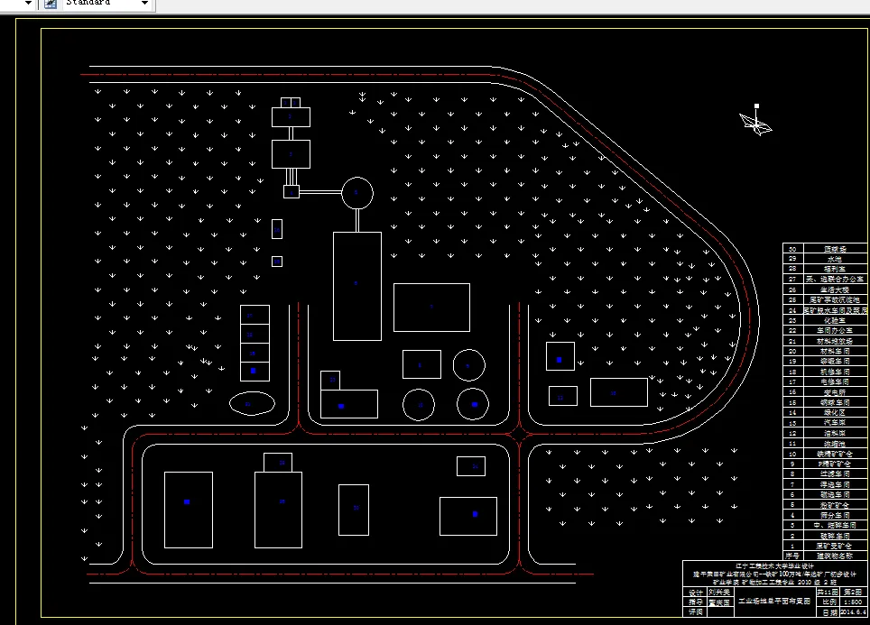870x625 pixels.
Task: Click the text style manager icon
Action: pos(51,4)
